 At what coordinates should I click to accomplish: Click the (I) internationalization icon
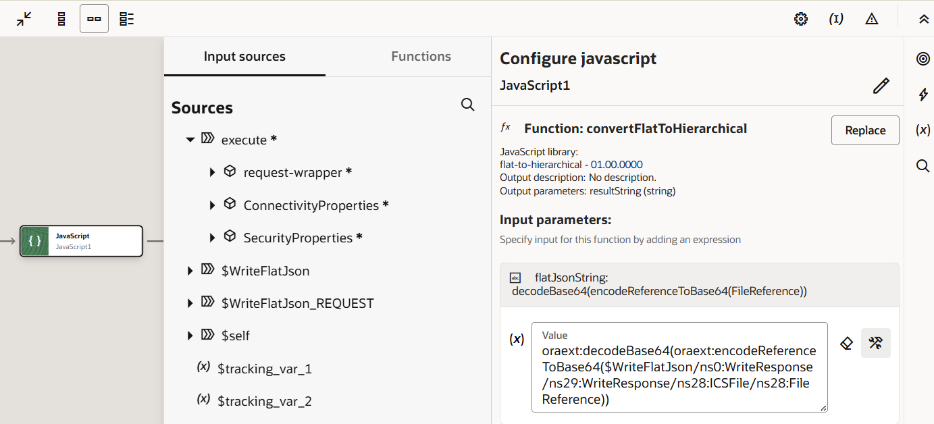pyautogui.click(x=836, y=18)
